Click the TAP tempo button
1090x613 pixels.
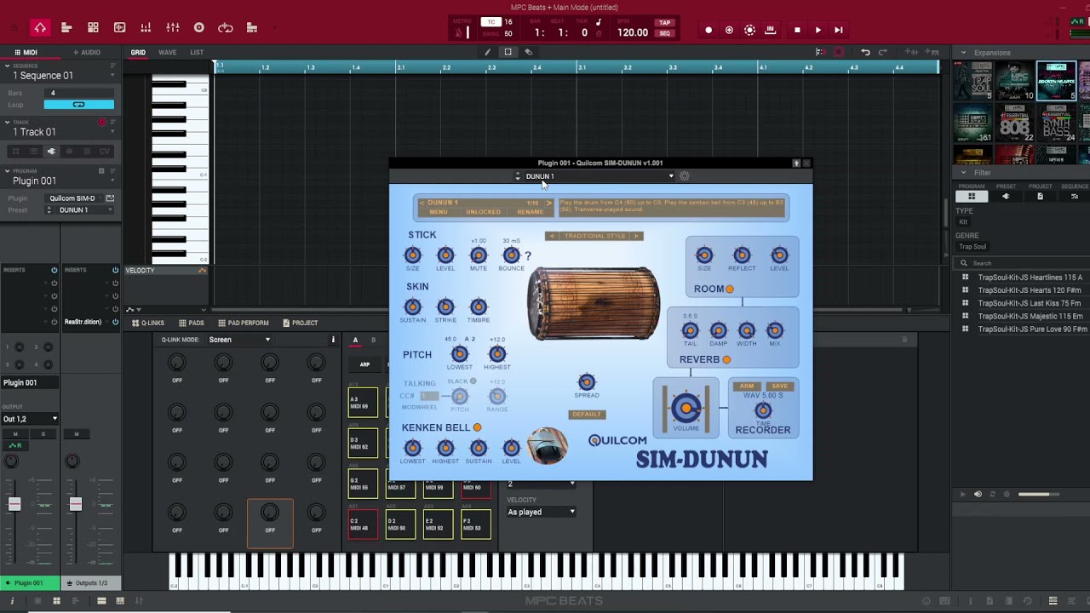(x=665, y=22)
